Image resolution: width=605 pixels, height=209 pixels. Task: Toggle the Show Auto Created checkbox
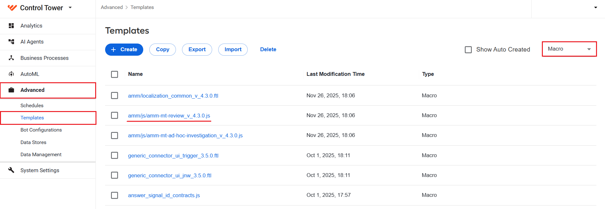click(x=468, y=50)
